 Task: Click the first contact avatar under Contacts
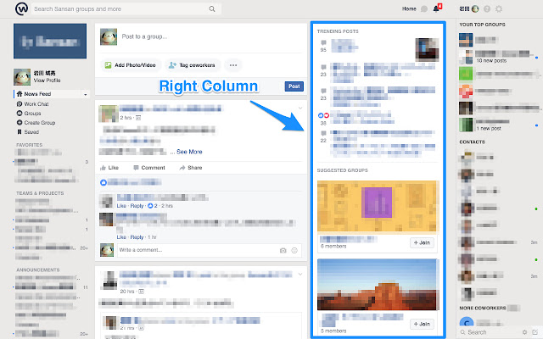[x=467, y=158]
